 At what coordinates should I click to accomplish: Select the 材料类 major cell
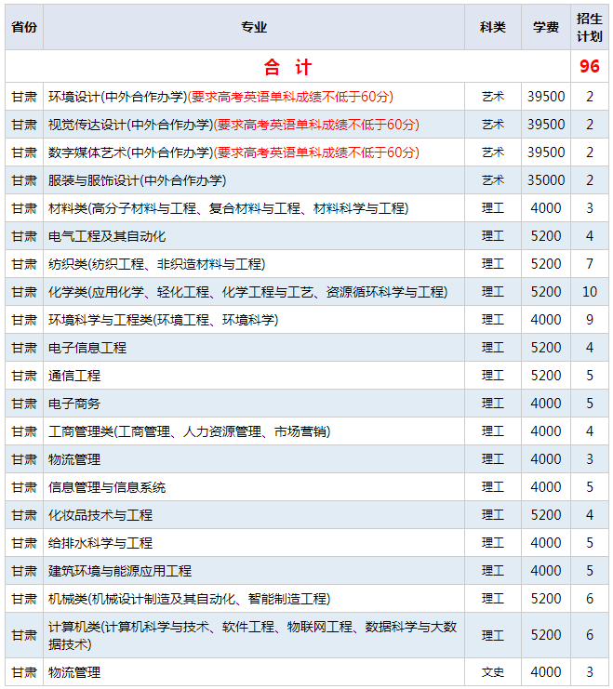254,208
